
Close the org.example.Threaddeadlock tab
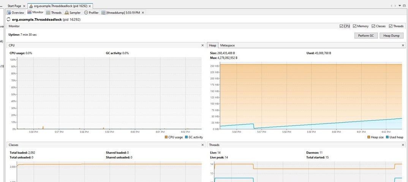coord(90,6)
